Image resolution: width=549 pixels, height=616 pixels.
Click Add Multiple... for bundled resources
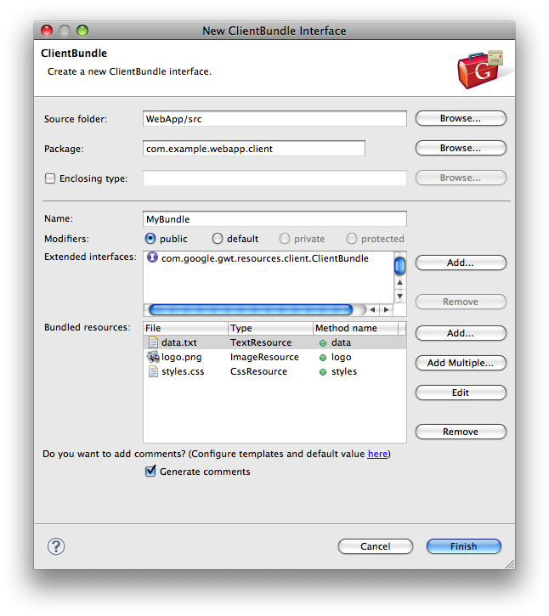coord(460,363)
